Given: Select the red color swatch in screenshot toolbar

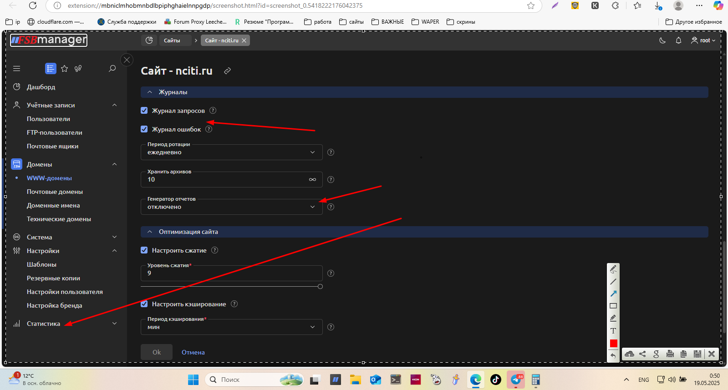Looking at the screenshot, I should 613,343.
